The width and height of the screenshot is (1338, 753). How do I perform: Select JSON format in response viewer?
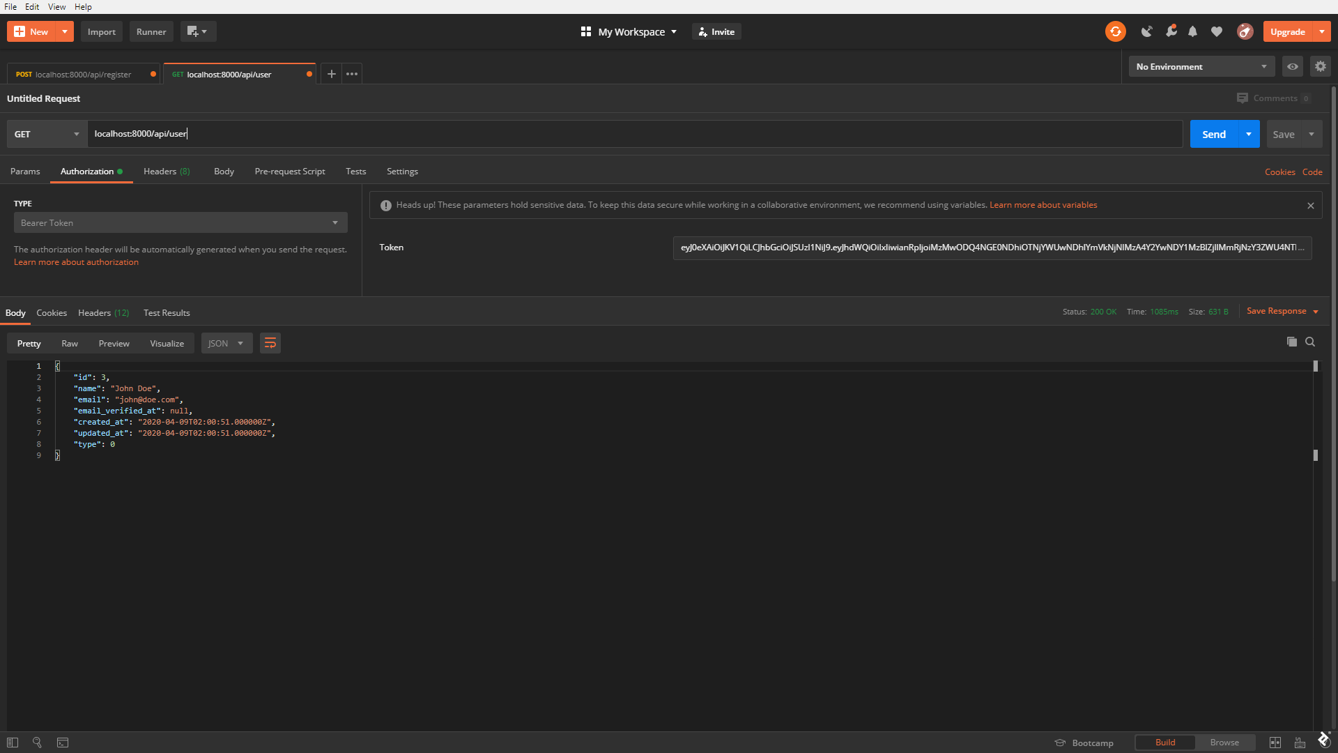pos(224,343)
